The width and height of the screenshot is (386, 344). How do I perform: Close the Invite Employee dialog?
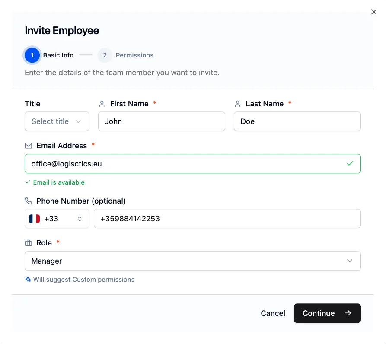coord(374,12)
